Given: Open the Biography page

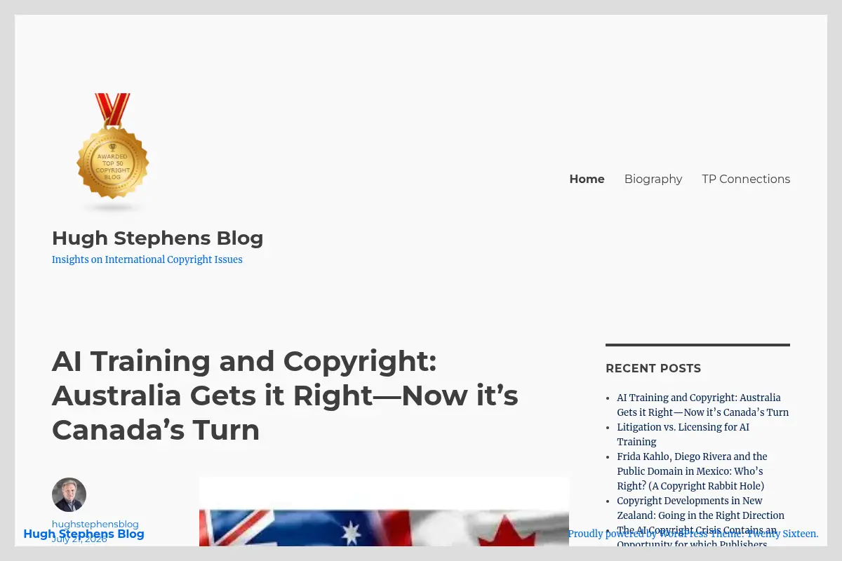Looking at the screenshot, I should [653, 179].
